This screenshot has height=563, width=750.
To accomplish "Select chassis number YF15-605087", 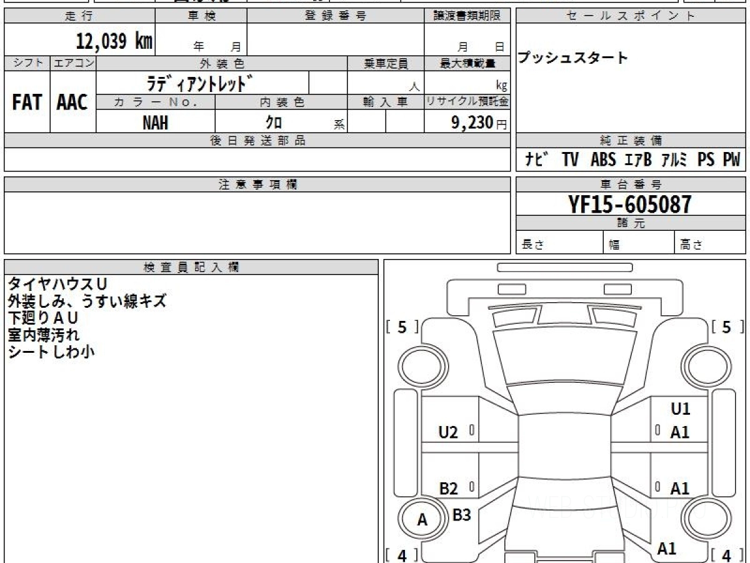I will point(630,204).
